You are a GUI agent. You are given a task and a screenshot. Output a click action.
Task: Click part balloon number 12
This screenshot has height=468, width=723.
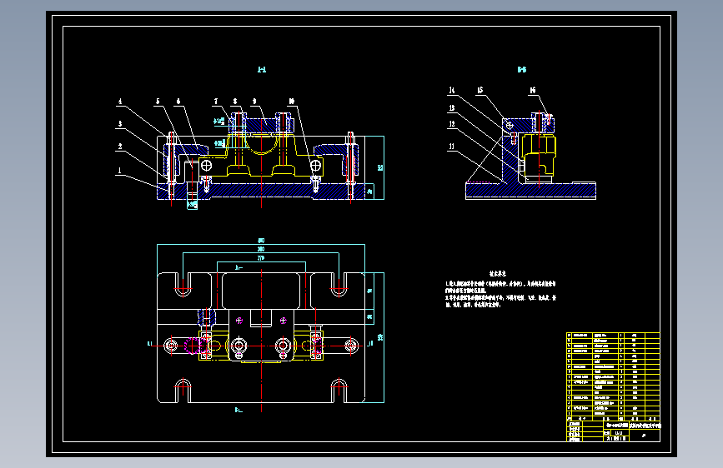[452, 124]
